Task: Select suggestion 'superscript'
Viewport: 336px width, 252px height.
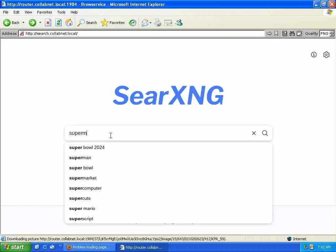Action: pos(168,219)
